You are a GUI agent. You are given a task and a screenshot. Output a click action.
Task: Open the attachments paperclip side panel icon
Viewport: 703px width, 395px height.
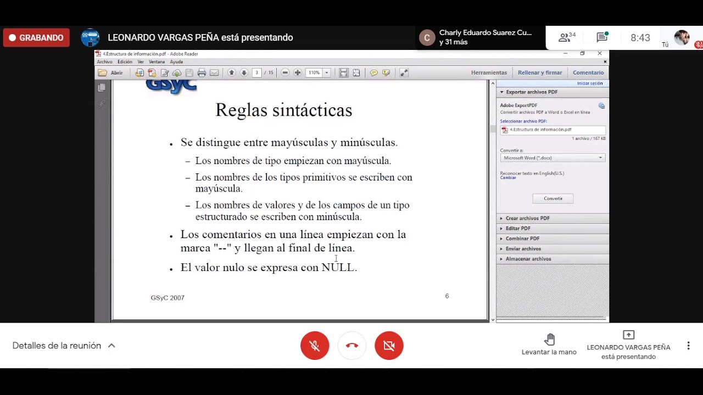tap(102, 103)
